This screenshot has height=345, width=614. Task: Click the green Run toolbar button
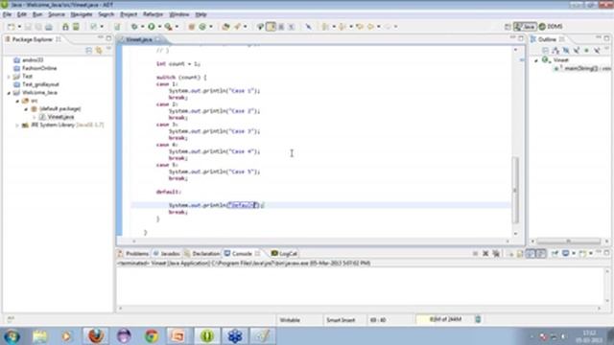[152, 27]
